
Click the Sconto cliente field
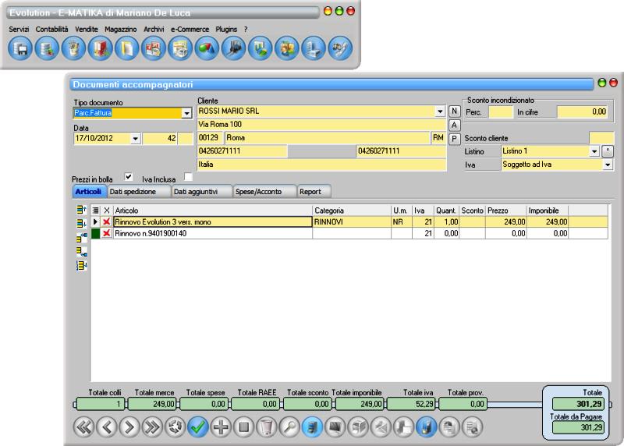tap(601, 139)
